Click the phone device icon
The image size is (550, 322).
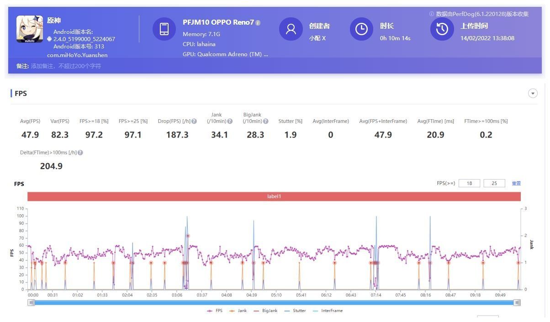pyautogui.click(x=164, y=29)
